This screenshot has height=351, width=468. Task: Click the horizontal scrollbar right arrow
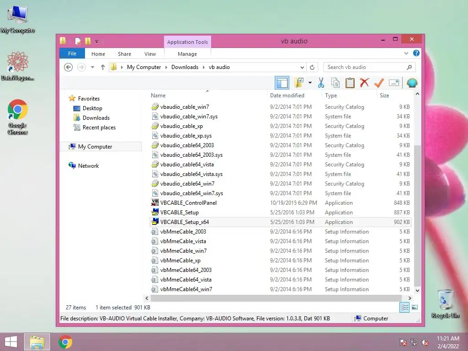coord(410,298)
